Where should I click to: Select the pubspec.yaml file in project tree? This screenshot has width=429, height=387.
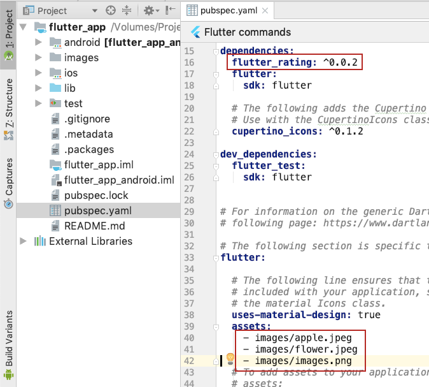click(x=98, y=210)
